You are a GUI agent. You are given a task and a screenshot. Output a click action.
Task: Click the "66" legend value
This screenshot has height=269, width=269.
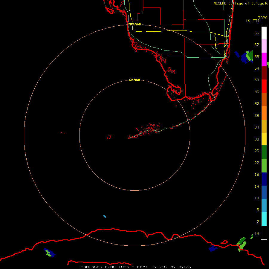257,33
